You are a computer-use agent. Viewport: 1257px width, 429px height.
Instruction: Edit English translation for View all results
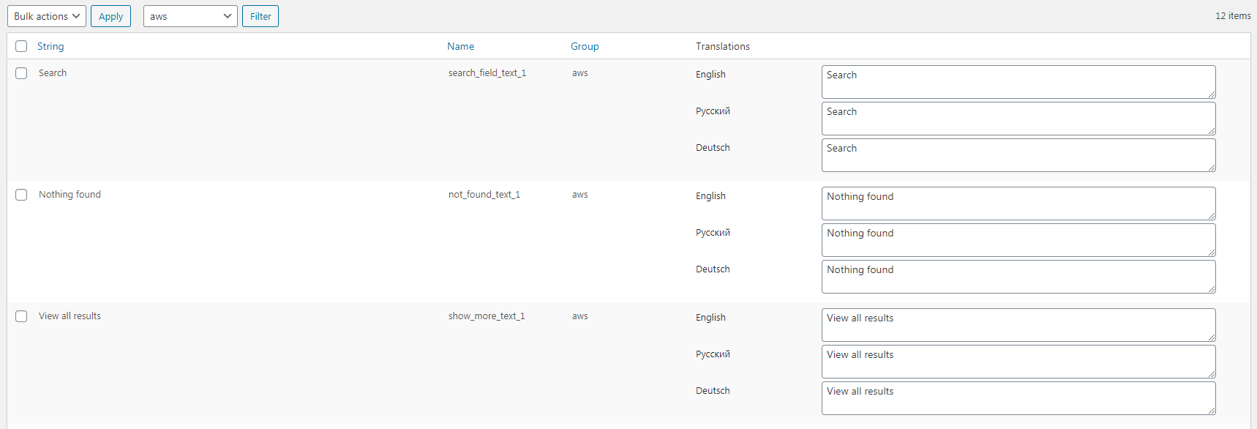[1018, 325]
